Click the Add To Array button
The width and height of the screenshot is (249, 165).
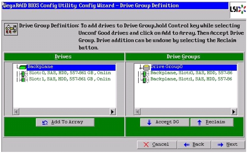(x=65, y=122)
